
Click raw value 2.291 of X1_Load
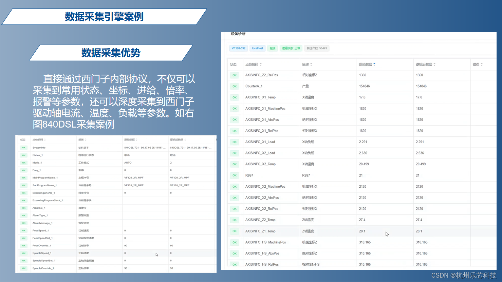pyautogui.click(x=363, y=142)
